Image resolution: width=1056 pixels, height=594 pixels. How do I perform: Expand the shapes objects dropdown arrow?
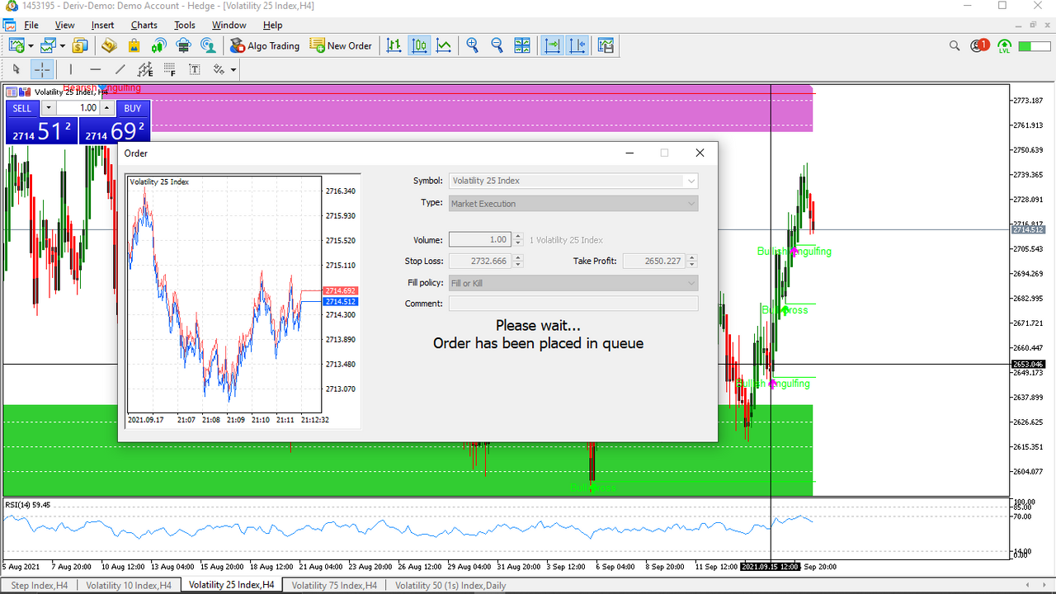coord(233,70)
